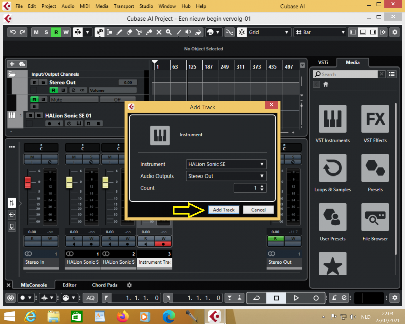Click the Undo arrow in the toolbar
The width and height of the screenshot is (405, 324).
[x=13, y=32]
